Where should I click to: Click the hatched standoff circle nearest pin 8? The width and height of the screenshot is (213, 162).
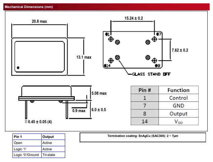[x=147, y=58]
